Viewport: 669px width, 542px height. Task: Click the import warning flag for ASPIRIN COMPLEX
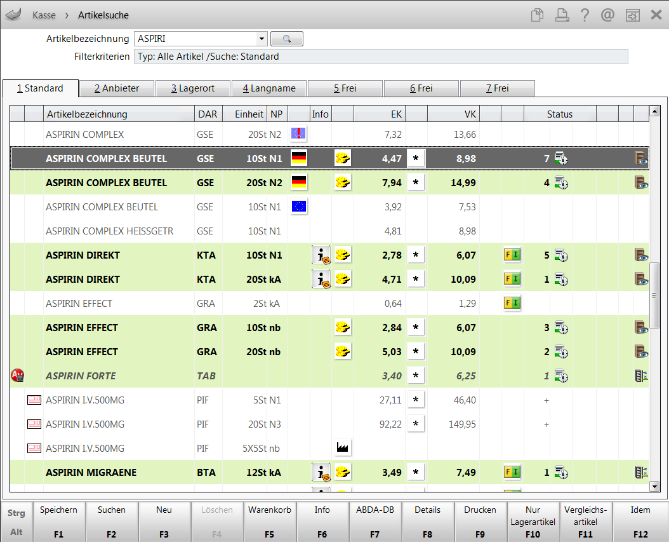299,133
